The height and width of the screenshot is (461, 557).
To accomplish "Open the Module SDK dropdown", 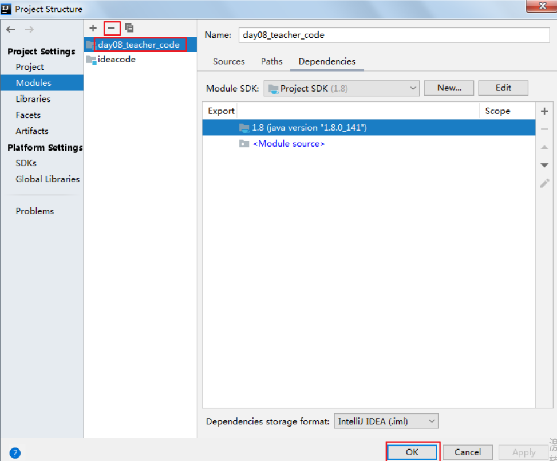I will click(342, 89).
